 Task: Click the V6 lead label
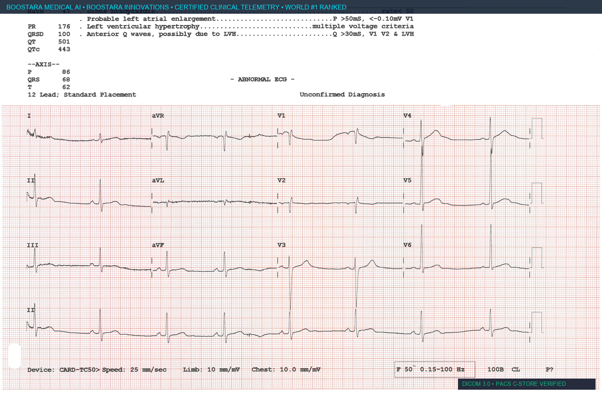click(407, 245)
